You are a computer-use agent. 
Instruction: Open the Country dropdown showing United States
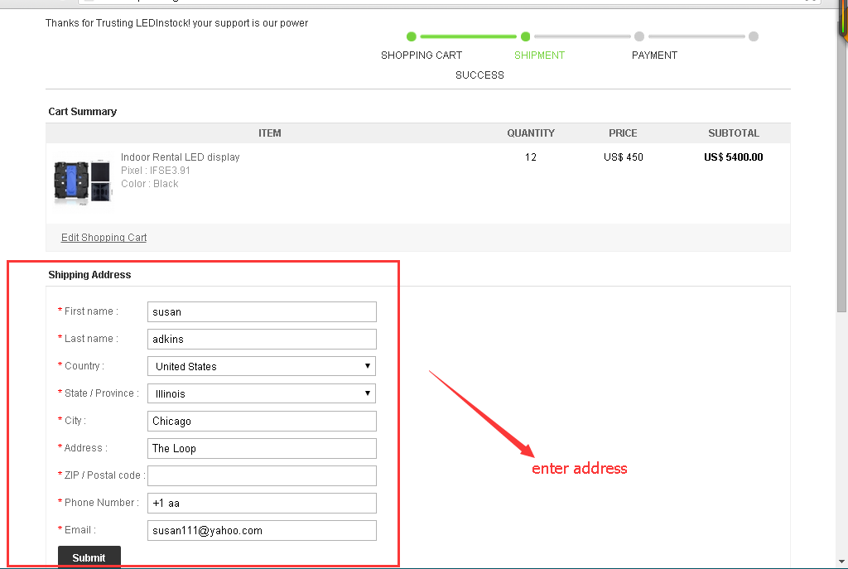point(262,366)
